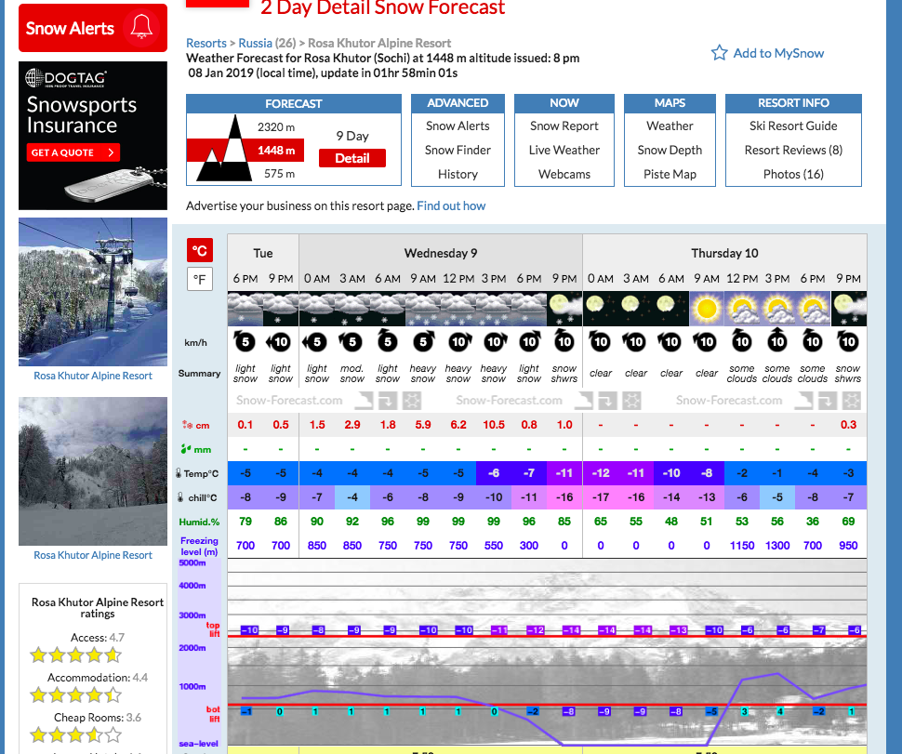
Task: Click the RESORT INFO panel header
Action: point(793,103)
